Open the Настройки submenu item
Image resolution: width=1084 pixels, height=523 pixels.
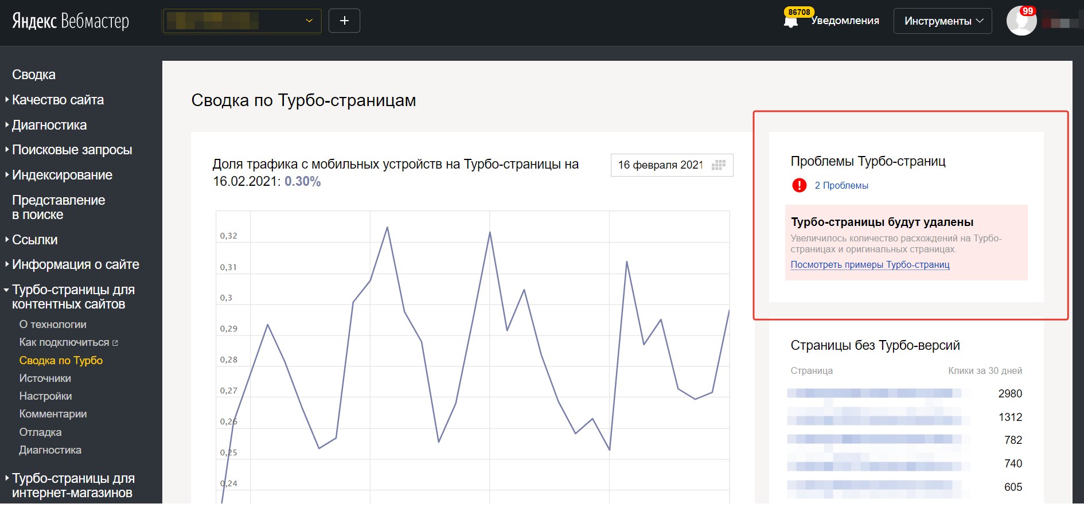pyautogui.click(x=46, y=396)
